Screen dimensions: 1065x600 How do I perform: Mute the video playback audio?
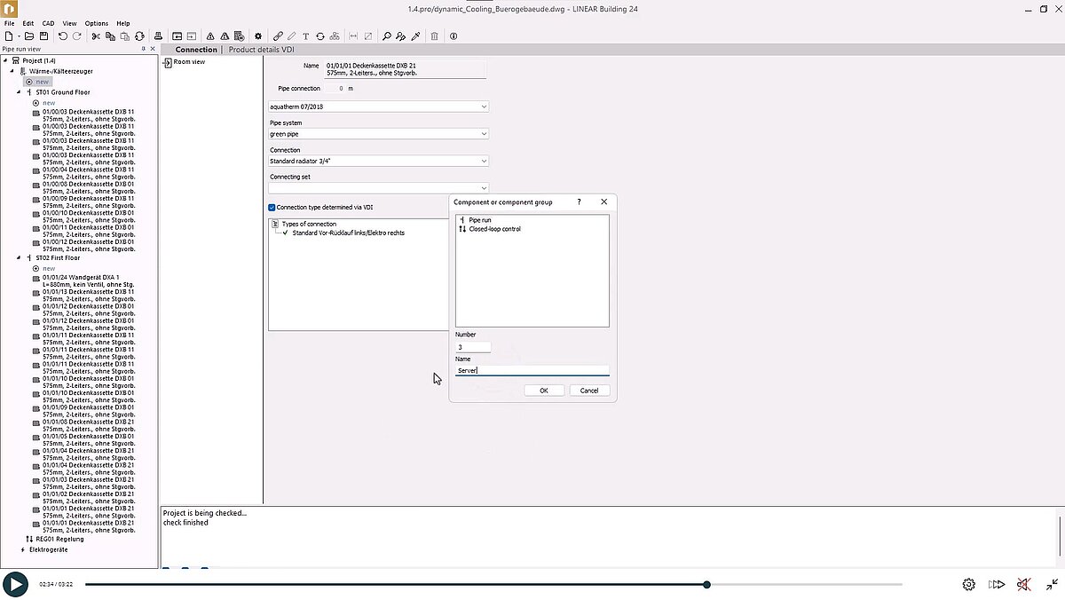point(1022,584)
